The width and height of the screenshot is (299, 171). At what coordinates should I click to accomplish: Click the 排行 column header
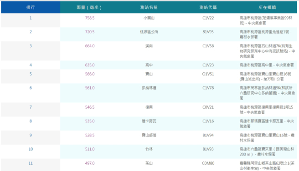point(31,7)
